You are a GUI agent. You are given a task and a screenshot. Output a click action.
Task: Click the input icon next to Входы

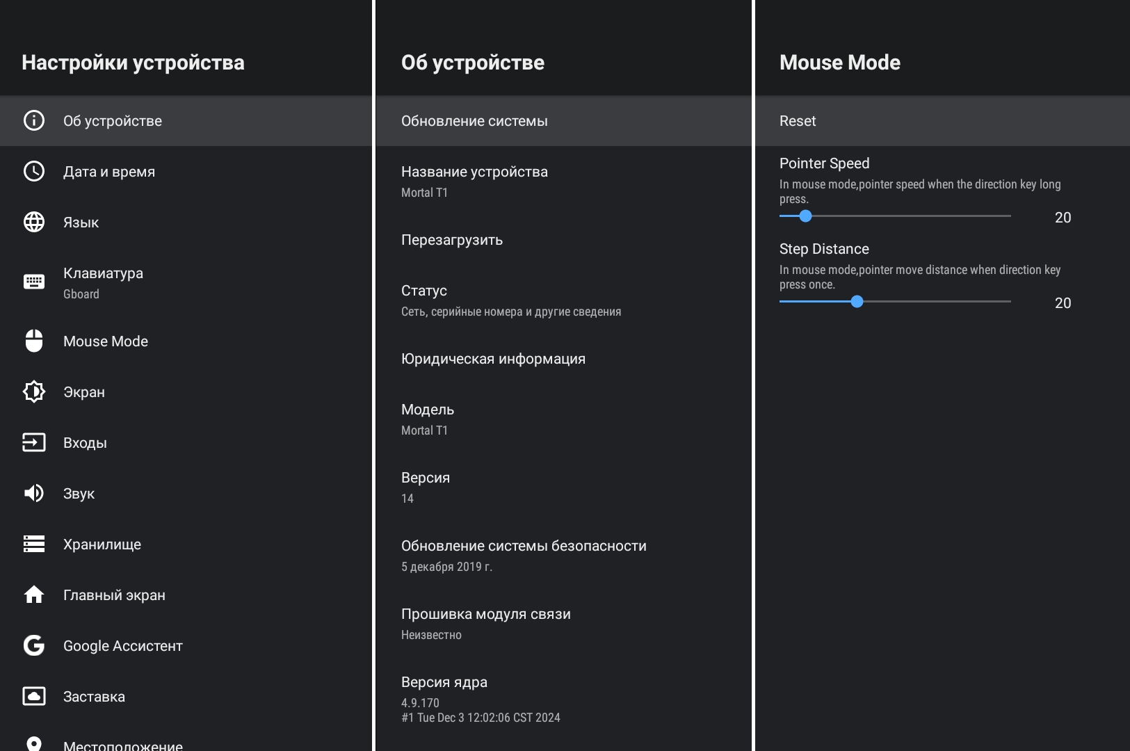click(x=33, y=442)
